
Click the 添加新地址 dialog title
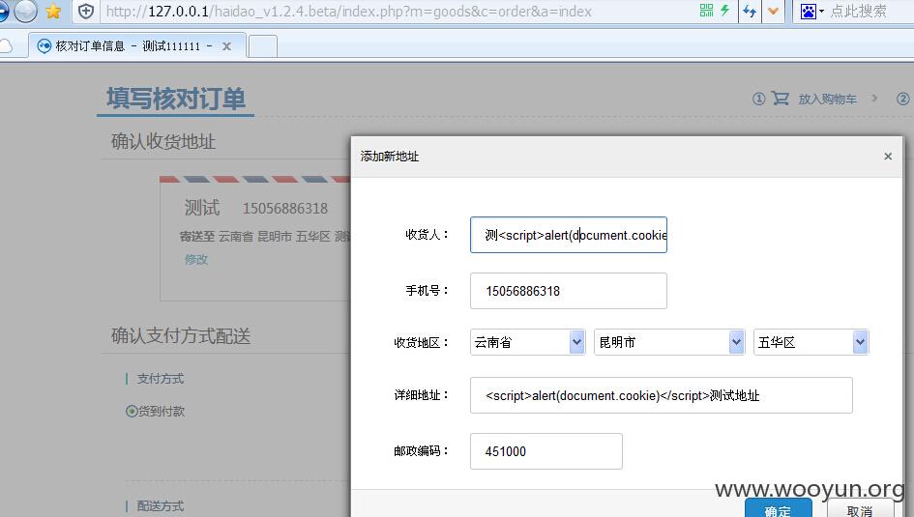tap(390, 156)
